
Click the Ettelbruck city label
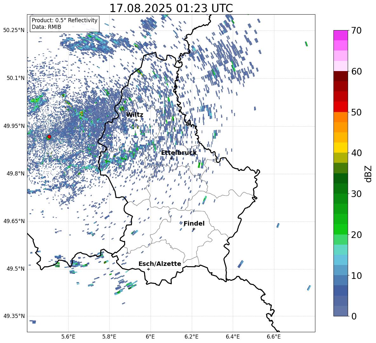[179, 153]
